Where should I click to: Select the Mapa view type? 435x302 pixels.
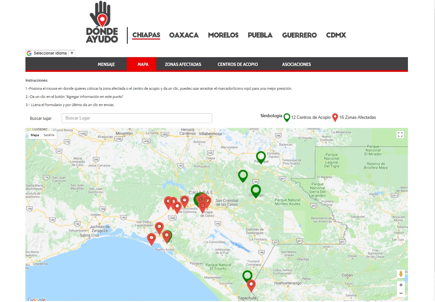pyautogui.click(x=35, y=135)
